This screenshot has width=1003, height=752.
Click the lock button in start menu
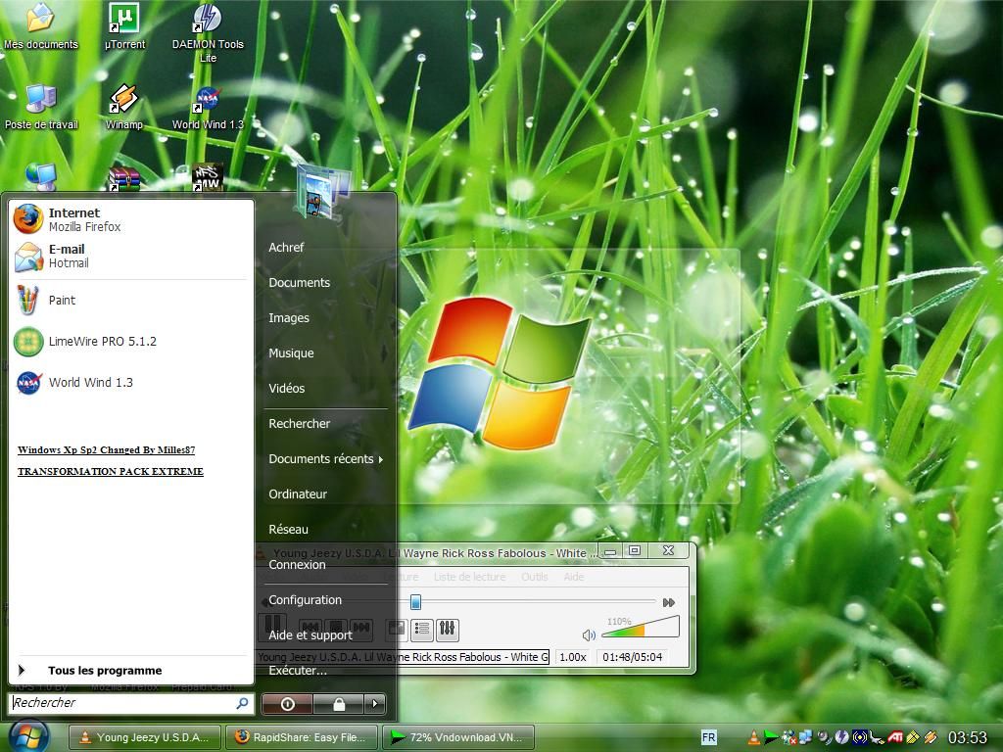click(339, 704)
